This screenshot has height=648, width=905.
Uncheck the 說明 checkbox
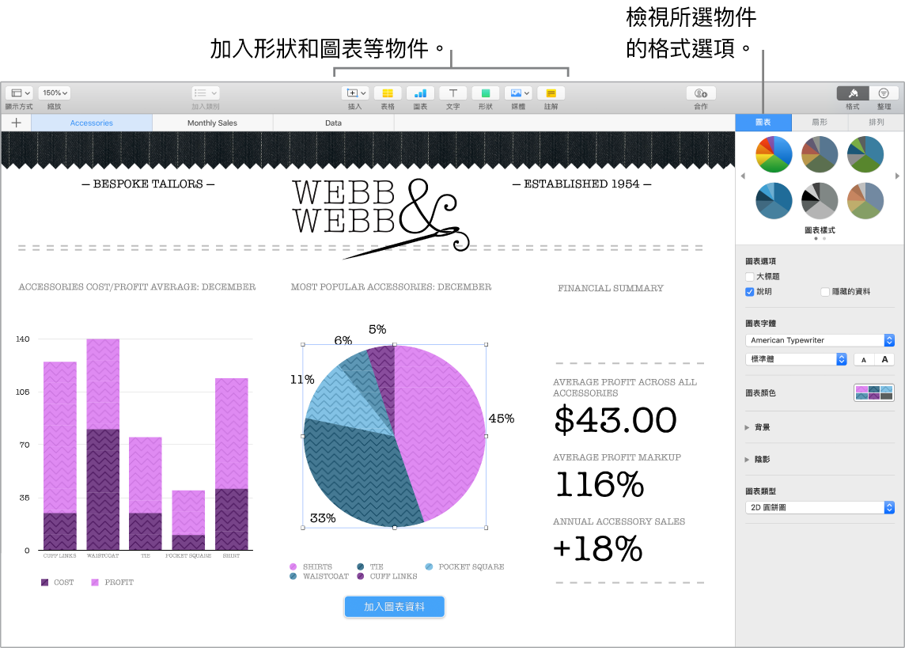tap(748, 292)
